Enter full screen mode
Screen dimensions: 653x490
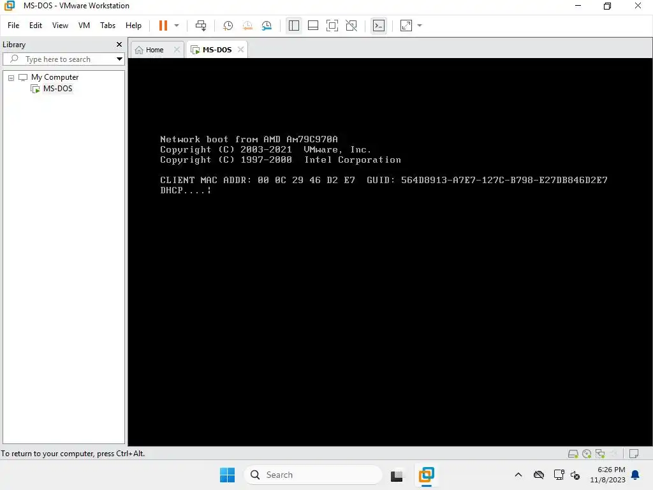(x=332, y=26)
